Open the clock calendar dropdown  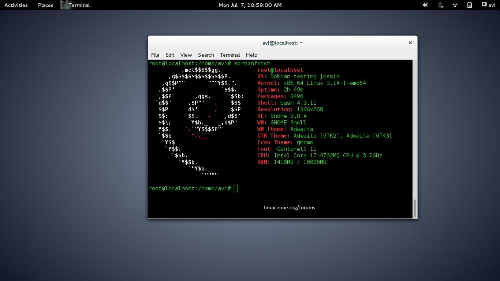[250, 5]
